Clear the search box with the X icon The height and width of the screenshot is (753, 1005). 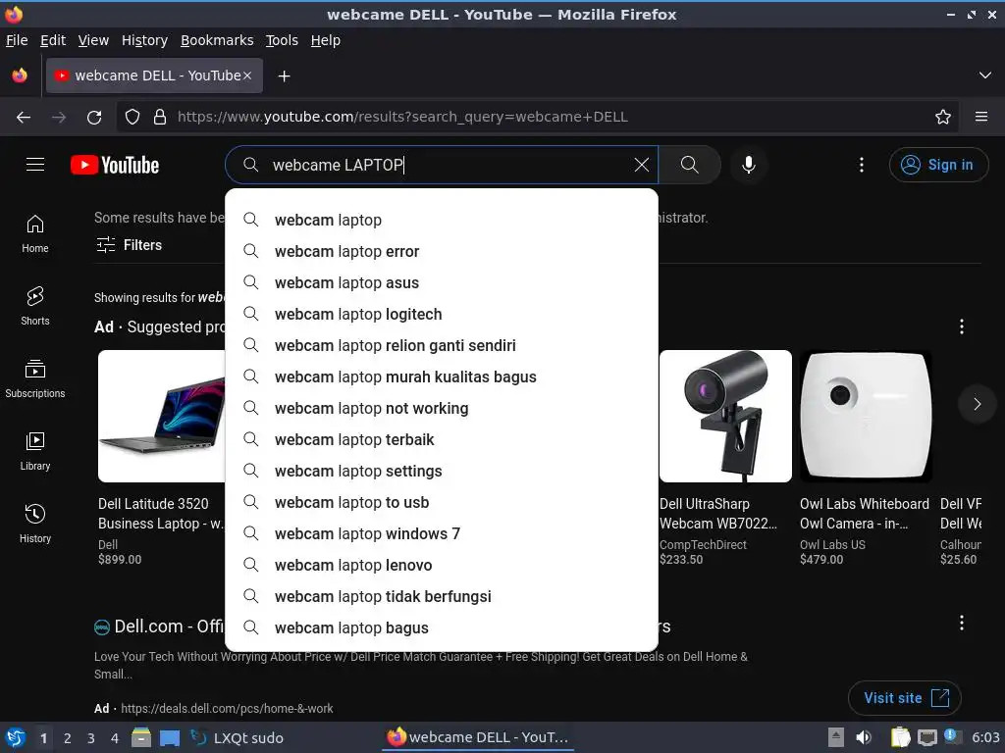[642, 165]
